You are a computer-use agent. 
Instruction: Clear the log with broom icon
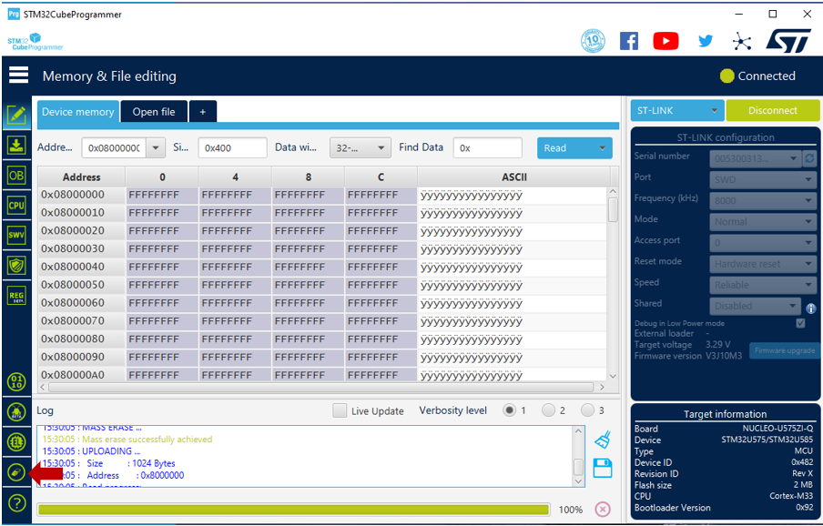tap(602, 440)
